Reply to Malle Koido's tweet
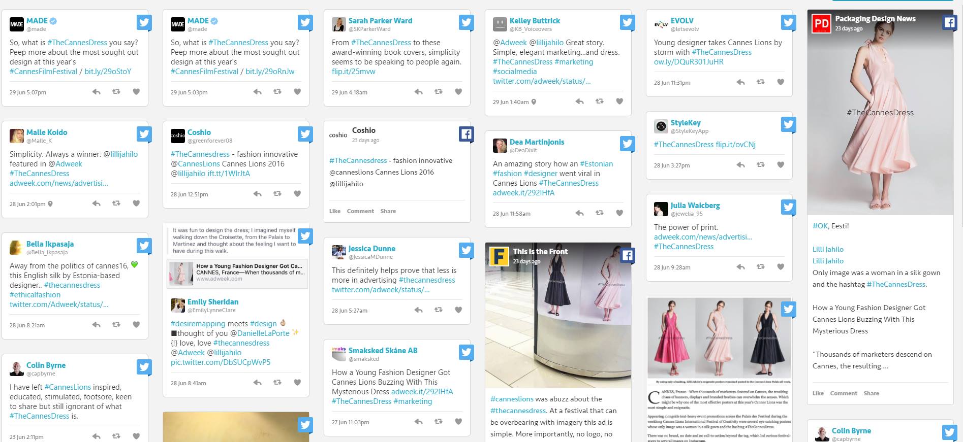 coord(96,203)
